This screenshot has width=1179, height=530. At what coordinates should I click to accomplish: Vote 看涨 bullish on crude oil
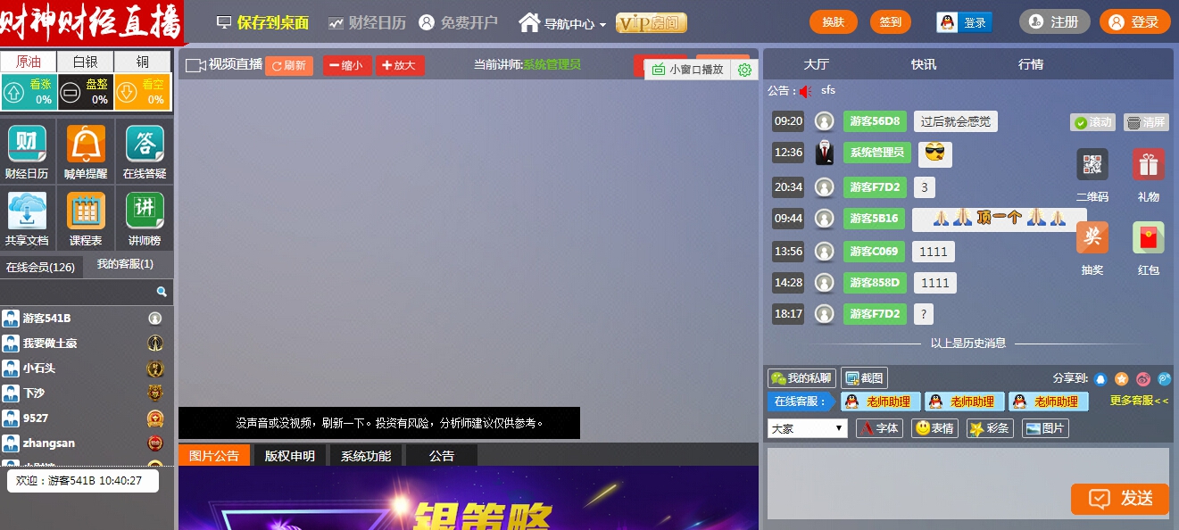[29, 92]
